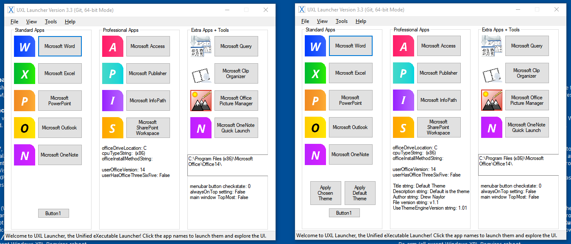Viewport: 571px width, 244px height.
Task: Open the File menu in right window
Action: pyautogui.click(x=305, y=21)
